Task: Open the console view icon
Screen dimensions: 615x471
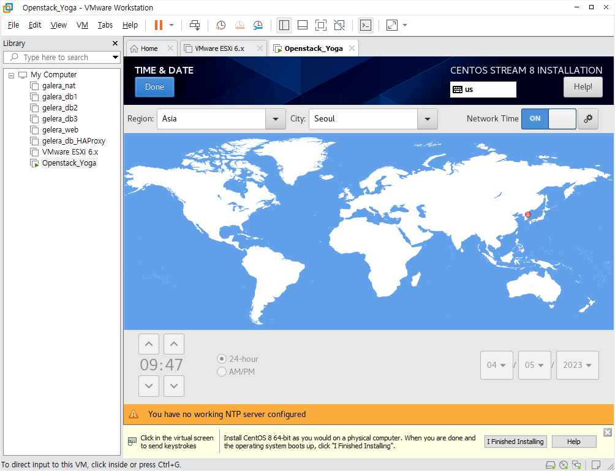Action: pos(366,25)
